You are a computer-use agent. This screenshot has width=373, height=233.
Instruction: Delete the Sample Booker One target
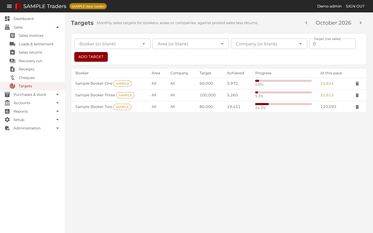tap(357, 84)
